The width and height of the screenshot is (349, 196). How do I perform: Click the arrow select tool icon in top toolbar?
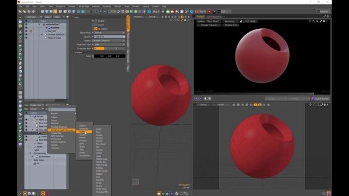tap(20, 11)
